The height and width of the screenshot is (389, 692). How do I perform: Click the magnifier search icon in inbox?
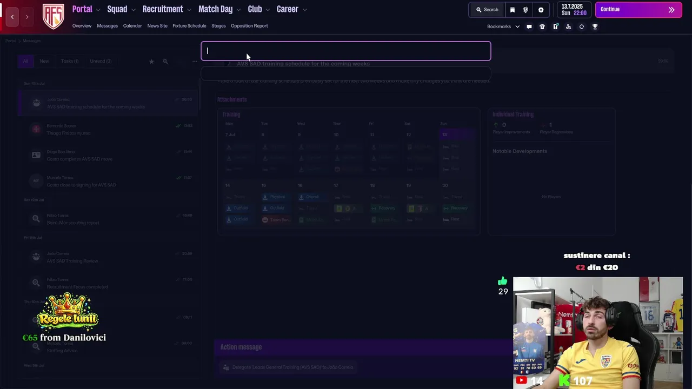tap(165, 62)
